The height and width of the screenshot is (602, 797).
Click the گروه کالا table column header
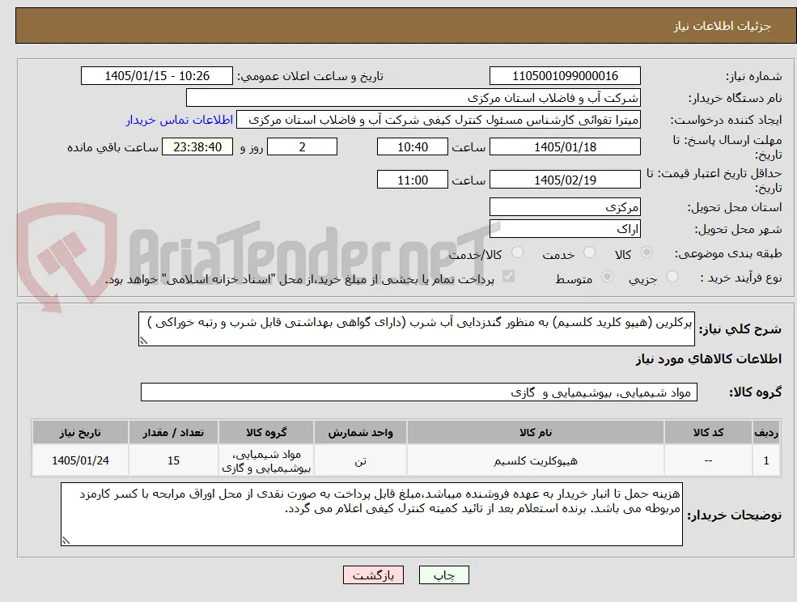coord(266,432)
